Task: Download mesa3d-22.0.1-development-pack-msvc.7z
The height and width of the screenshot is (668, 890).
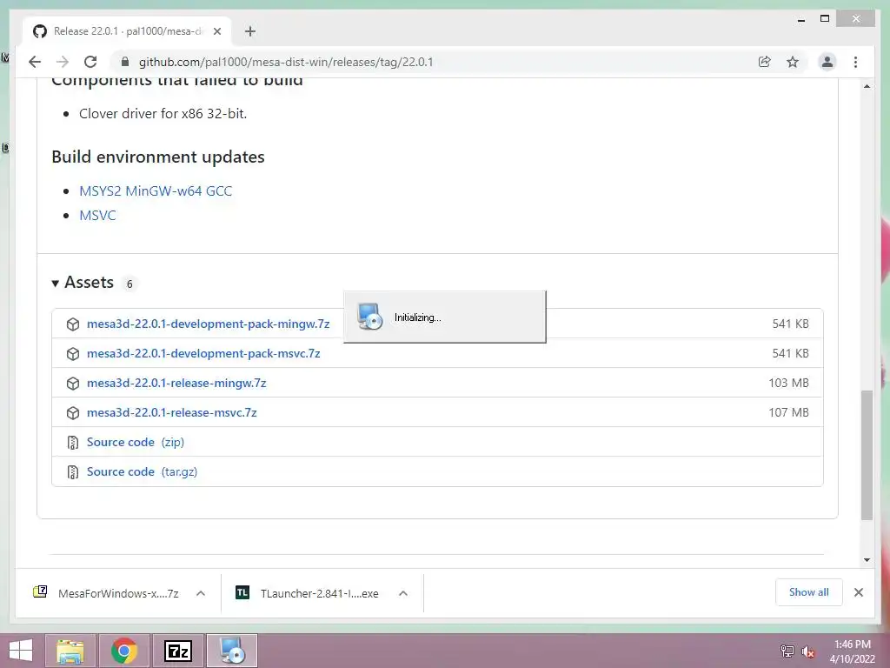Action: (203, 353)
